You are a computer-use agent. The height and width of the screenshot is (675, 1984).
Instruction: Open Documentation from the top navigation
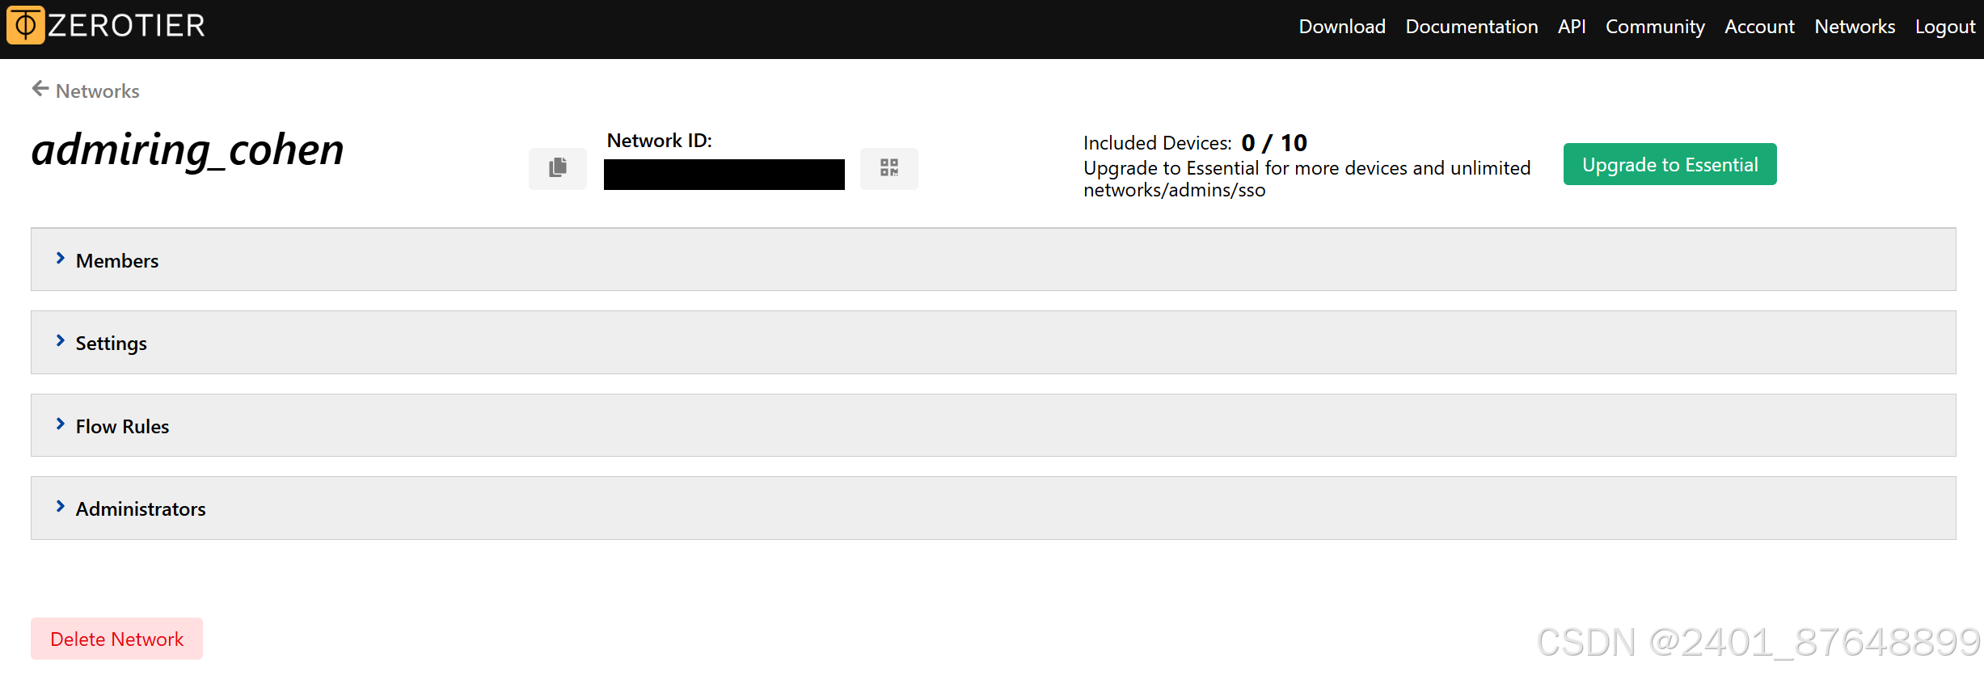[x=1471, y=27]
